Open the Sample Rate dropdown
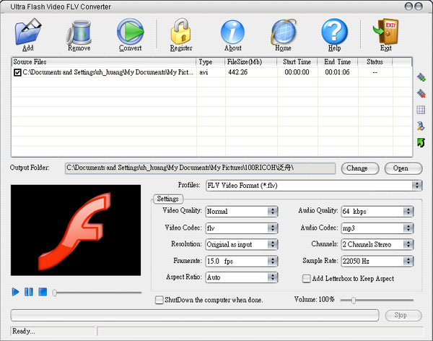433x341 pixels. pyautogui.click(x=377, y=261)
